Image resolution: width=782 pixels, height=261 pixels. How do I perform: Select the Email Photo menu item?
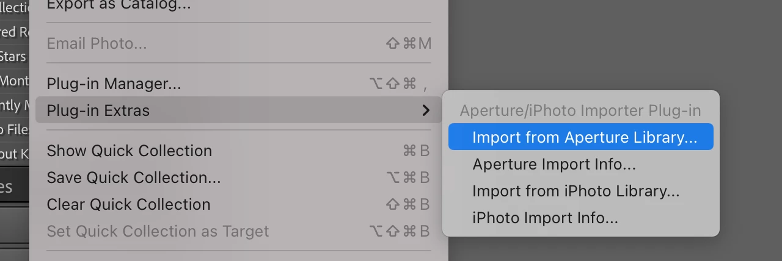(97, 43)
